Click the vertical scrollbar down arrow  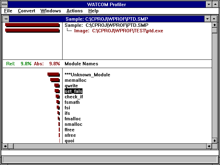[214, 140]
